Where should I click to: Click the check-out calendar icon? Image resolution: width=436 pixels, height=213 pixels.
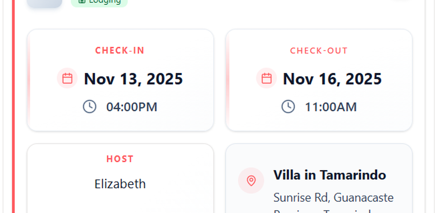point(267,78)
